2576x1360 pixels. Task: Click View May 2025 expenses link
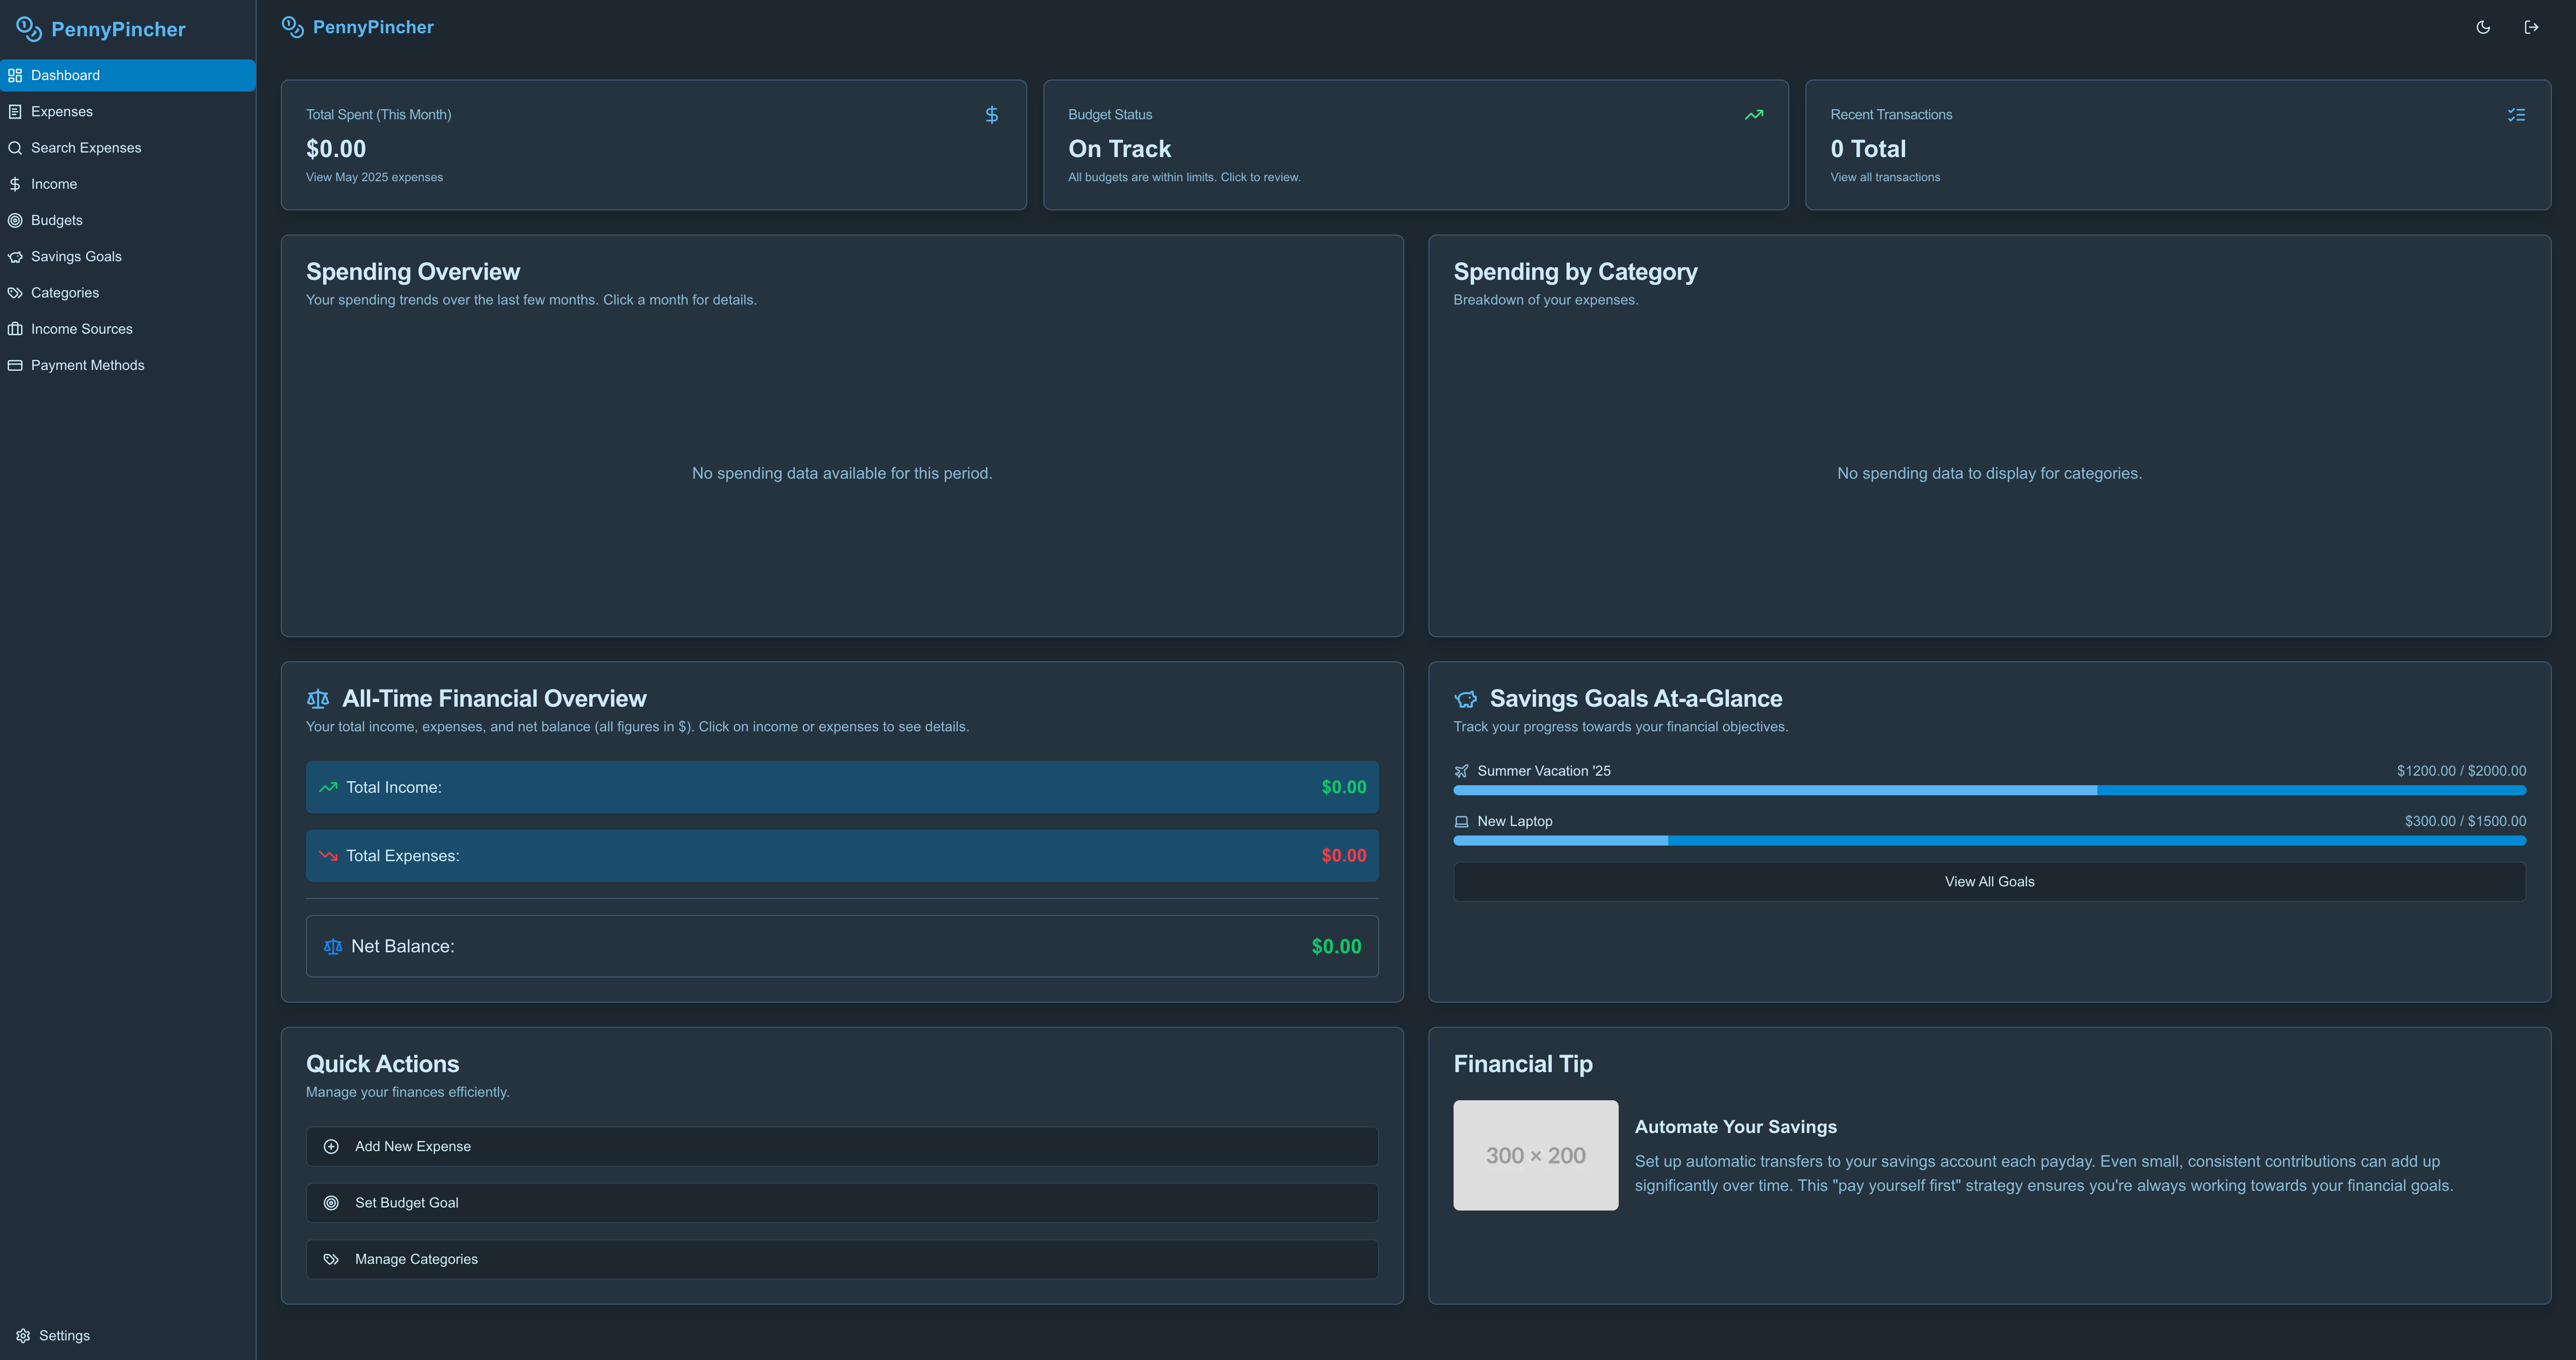(374, 177)
